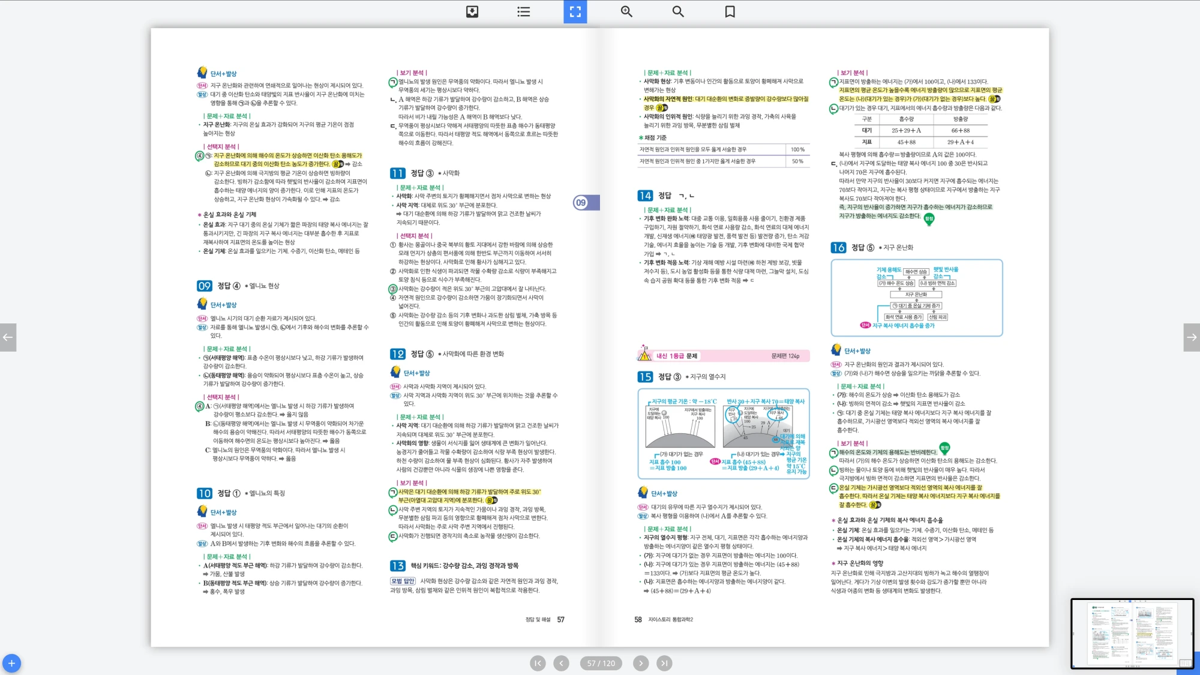Go to next page with right arrow
Screen dimensions: 1200x675
click(1192, 337)
